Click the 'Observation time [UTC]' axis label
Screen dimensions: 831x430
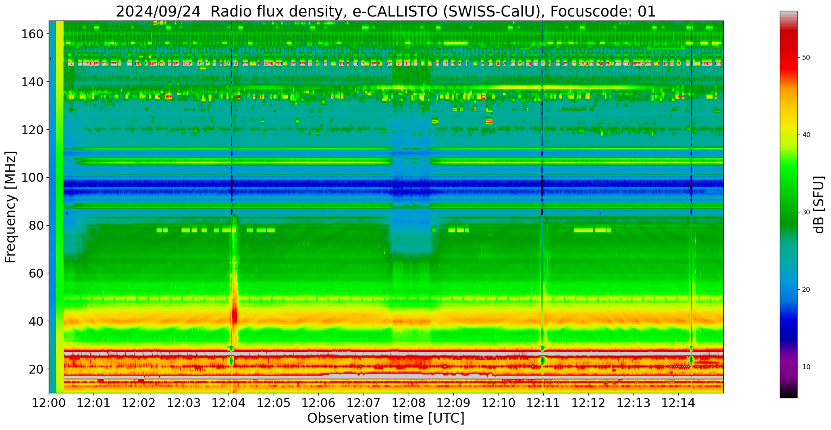pyautogui.click(x=386, y=418)
